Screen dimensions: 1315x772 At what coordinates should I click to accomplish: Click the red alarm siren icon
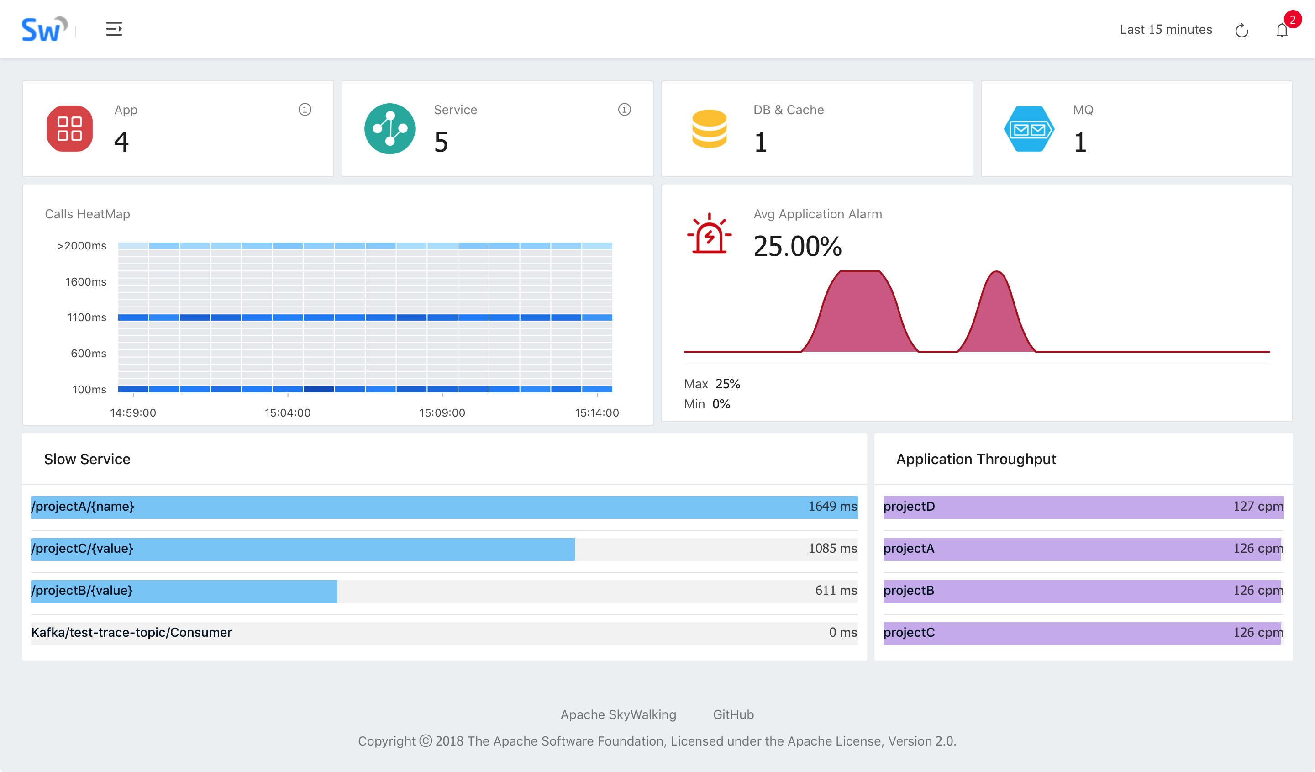(x=709, y=233)
